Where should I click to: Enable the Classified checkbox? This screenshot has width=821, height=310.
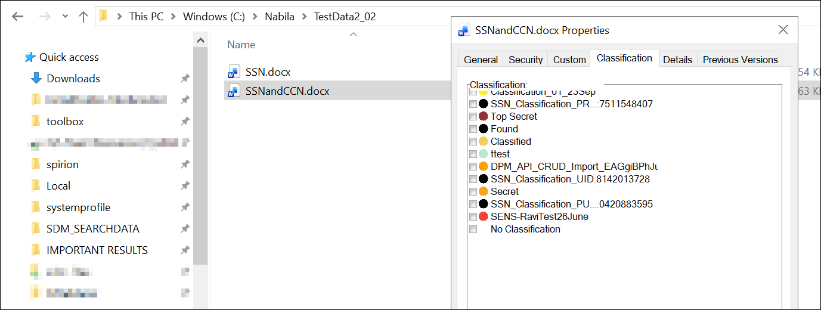point(473,142)
